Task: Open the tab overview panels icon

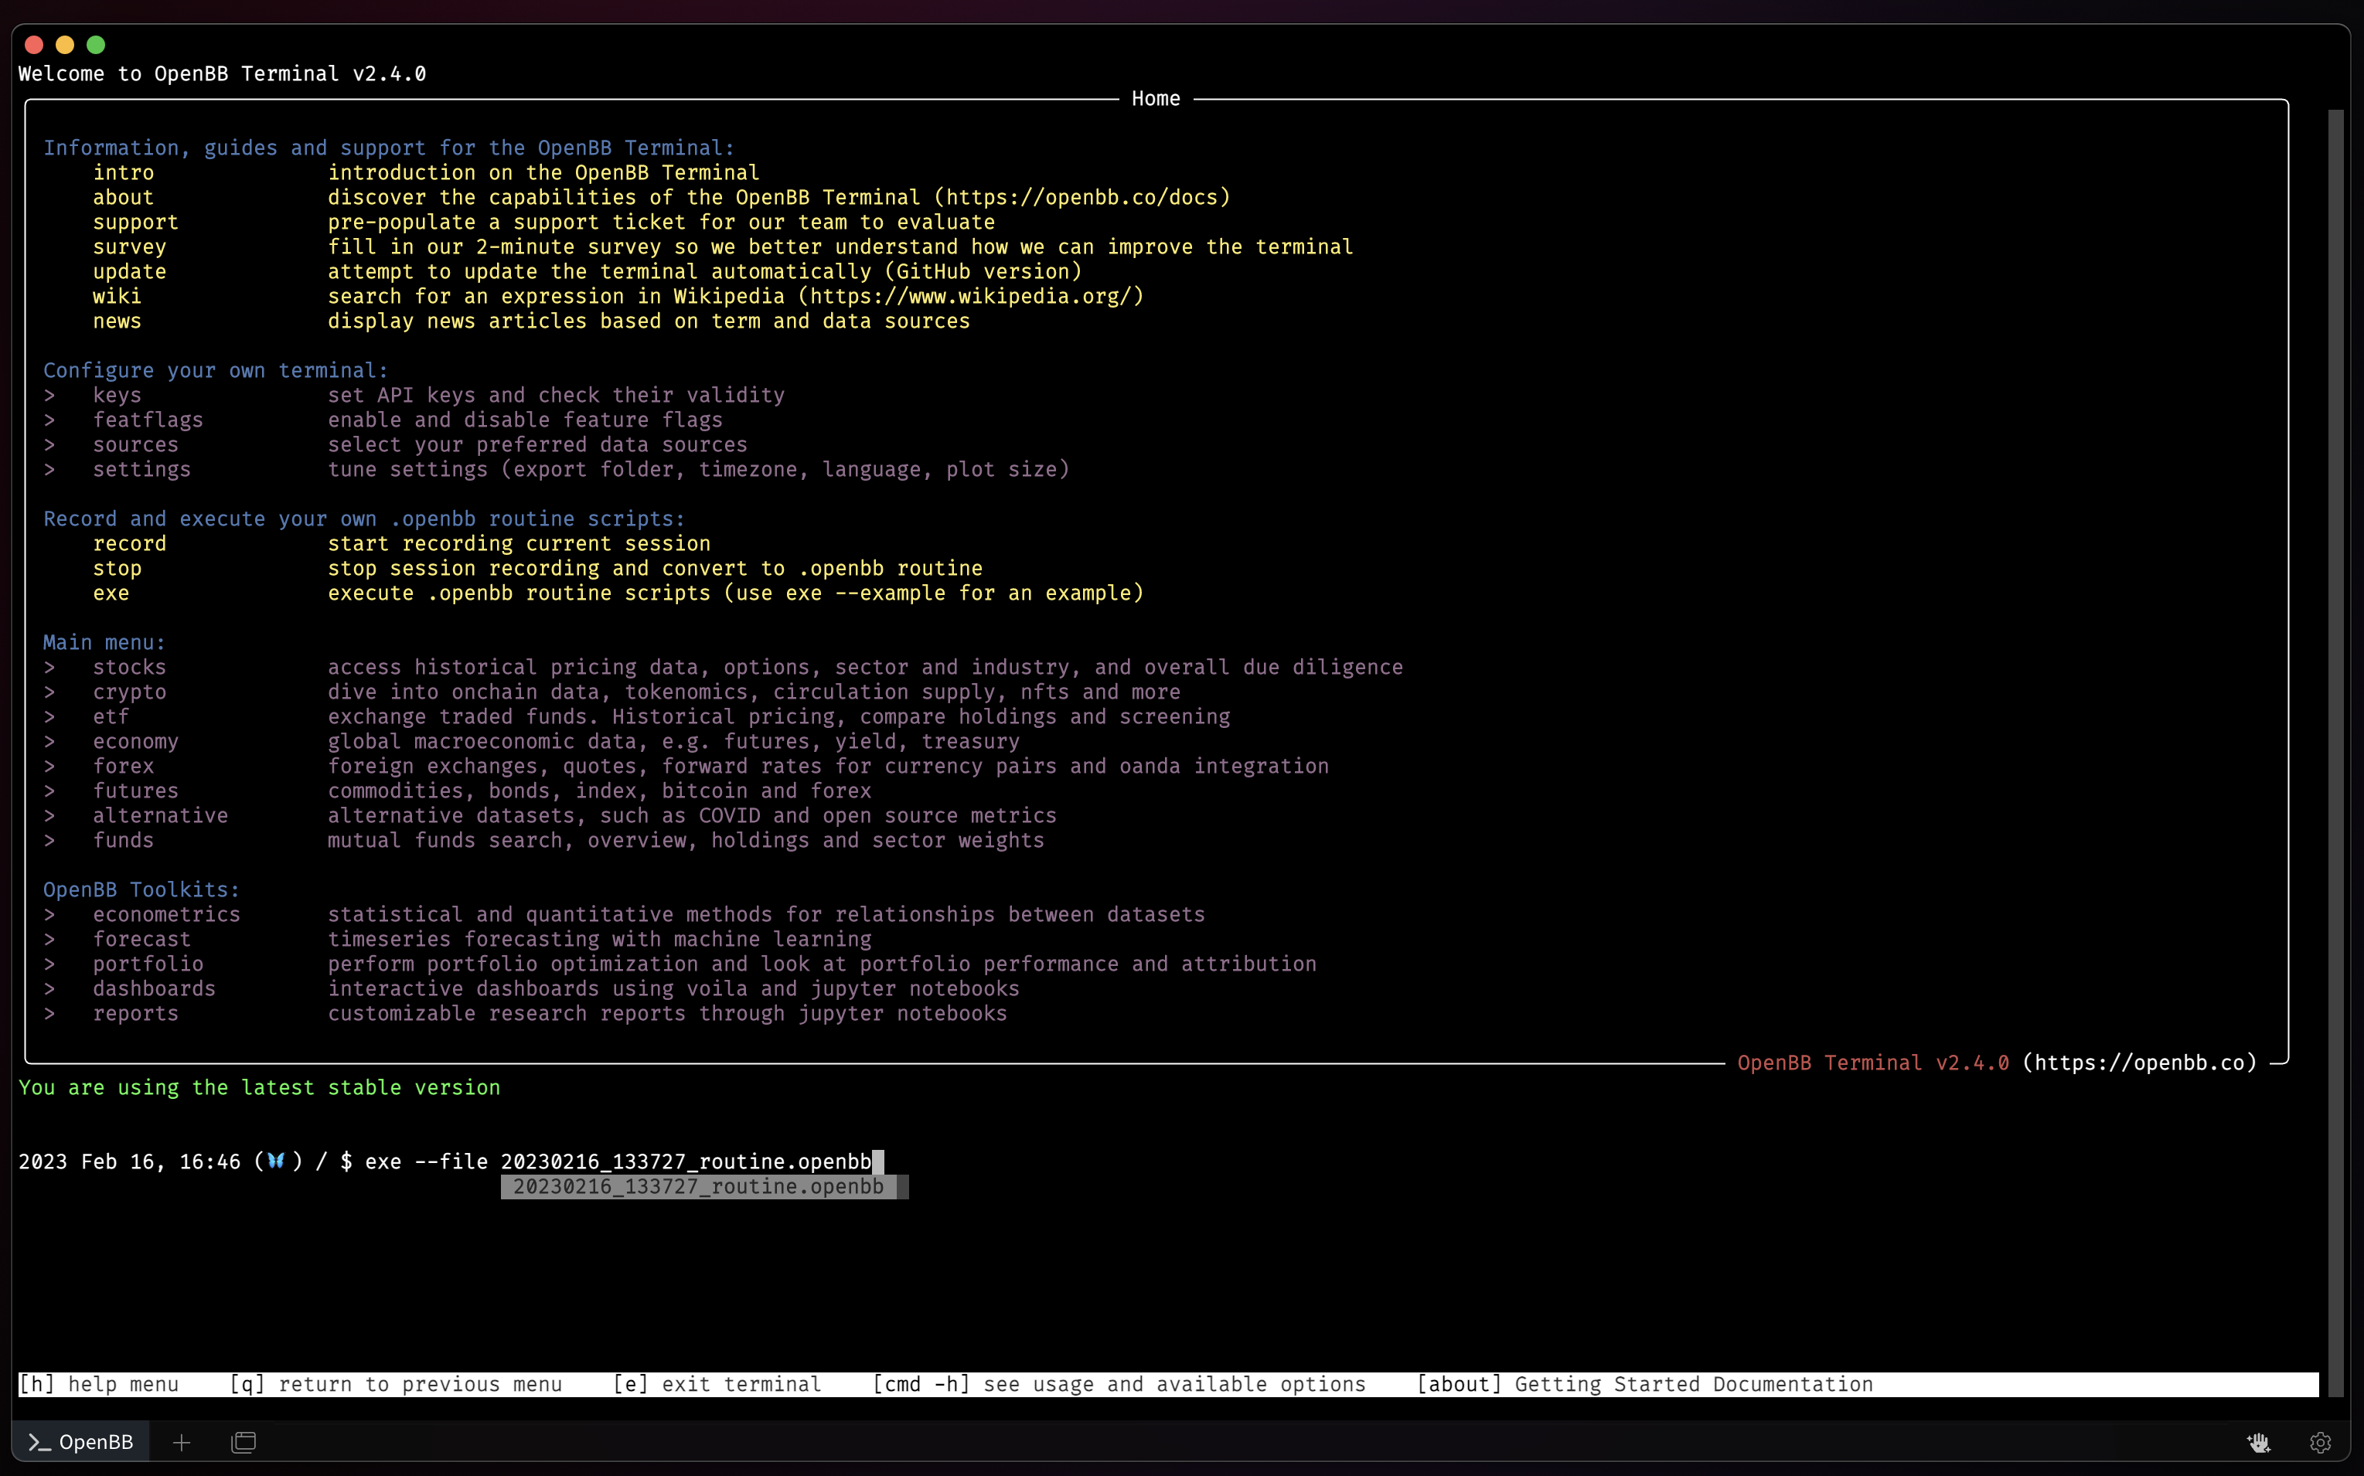Action: pos(244,1442)
